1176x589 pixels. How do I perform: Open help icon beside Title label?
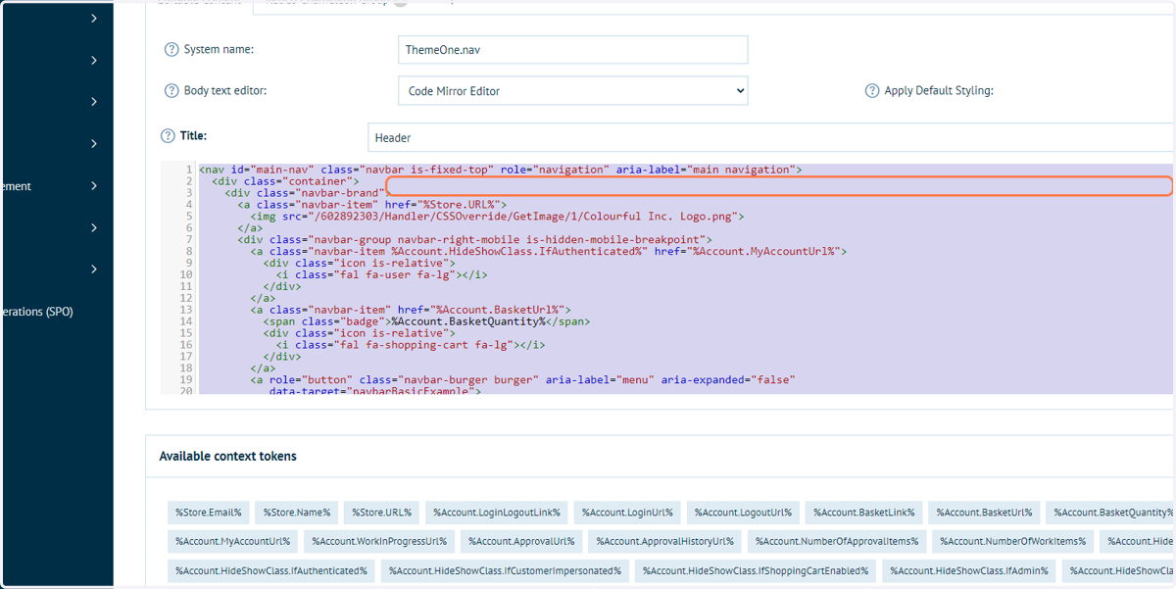coord(168,136)
